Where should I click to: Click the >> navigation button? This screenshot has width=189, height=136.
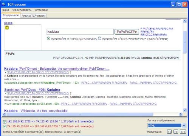[x=176, y=132]
